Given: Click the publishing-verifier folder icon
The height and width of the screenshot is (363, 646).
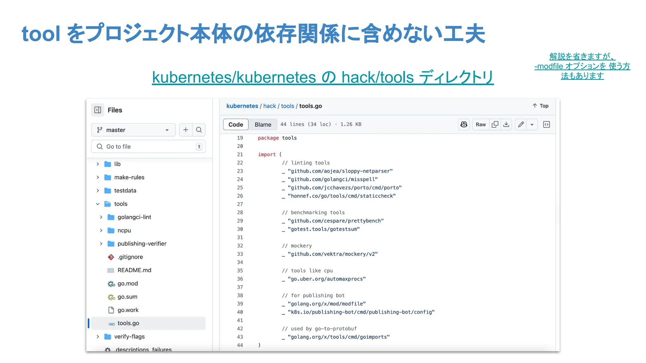Looking at the screenshot, I should [x=111, y=244].
